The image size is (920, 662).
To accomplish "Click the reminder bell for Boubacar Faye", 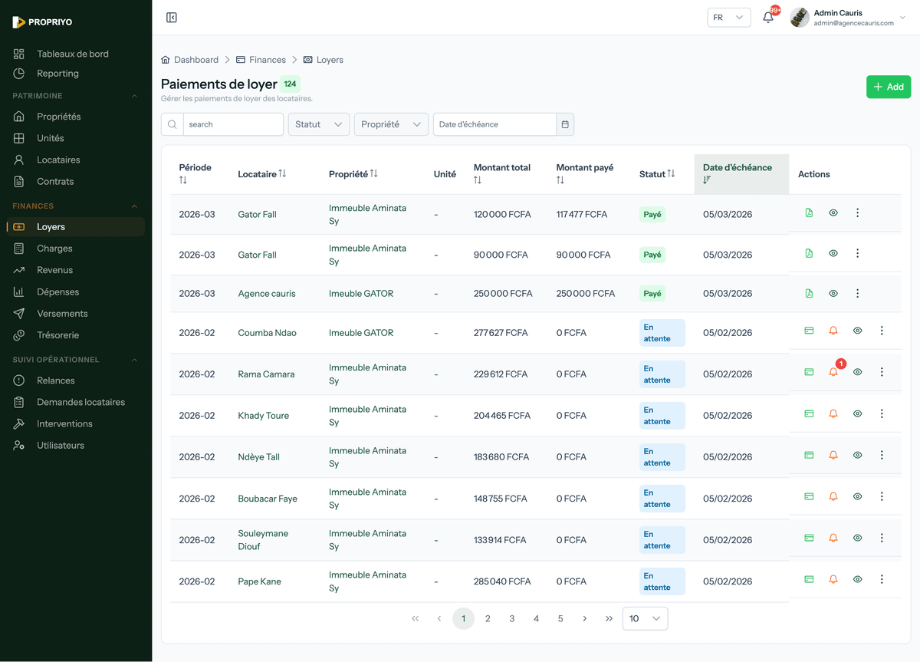I will pyautogui.click(x=833, y=496).
